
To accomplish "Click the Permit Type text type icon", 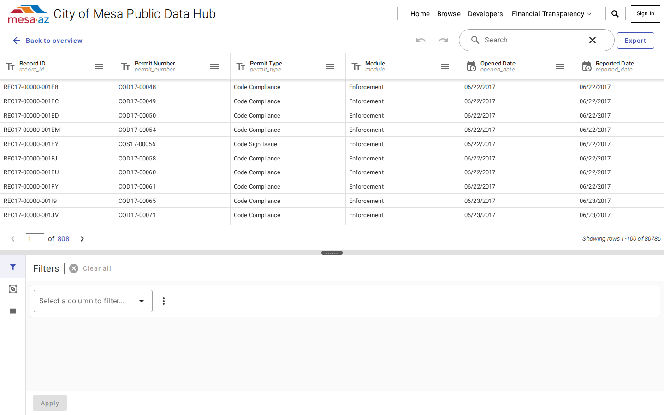I will pyautogui.click(x=241, y=66).
